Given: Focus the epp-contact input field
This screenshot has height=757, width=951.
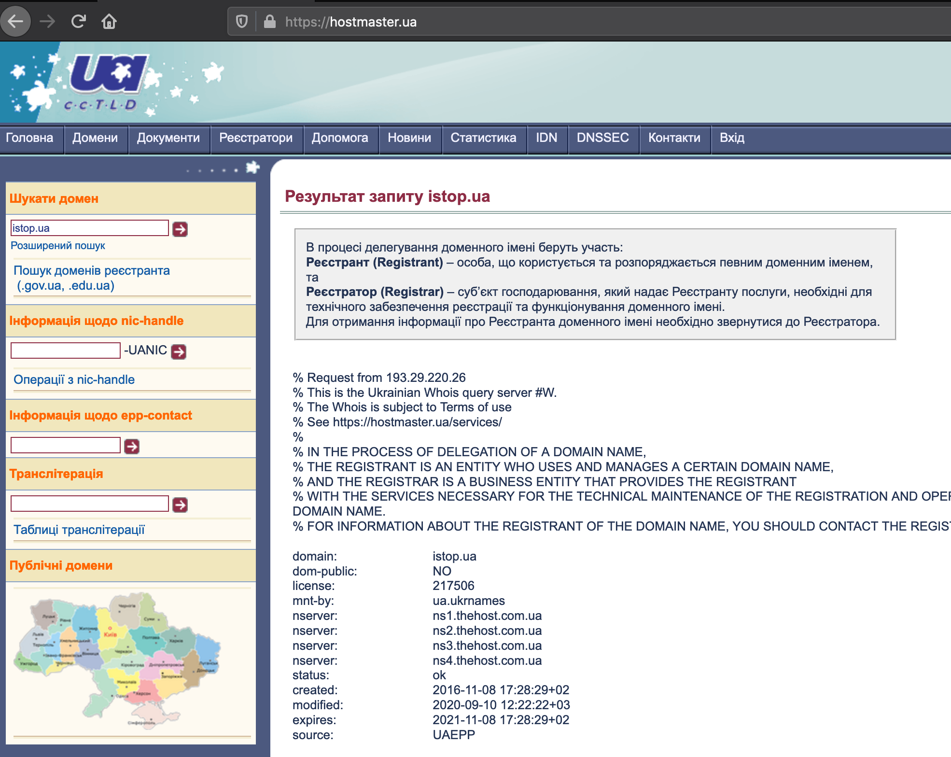Looking at the screenshot, I should 66,446.
